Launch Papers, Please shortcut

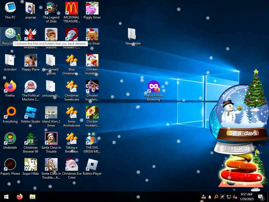10,166
